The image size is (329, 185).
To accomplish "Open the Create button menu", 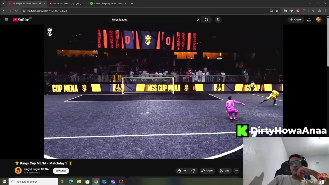I will tap(296, 20).
